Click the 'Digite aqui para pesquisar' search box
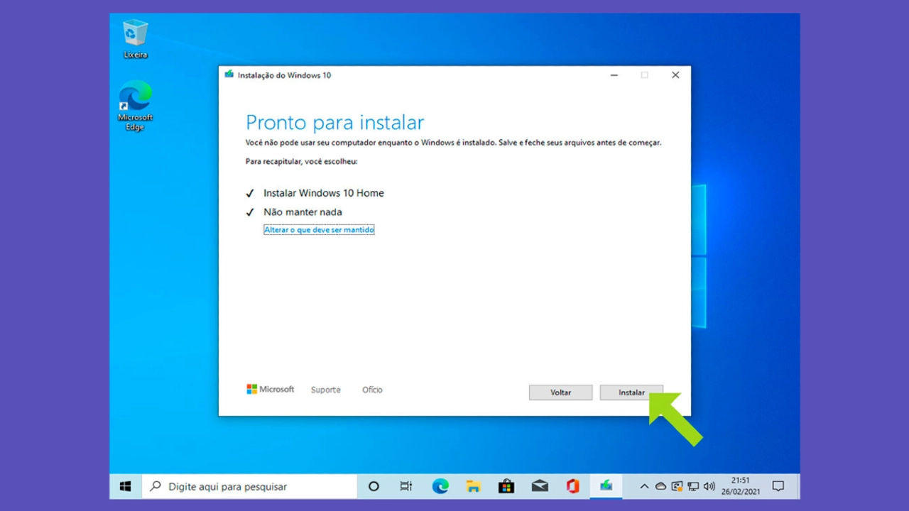This screenshot has height=511, width=909. pos(249,486)
